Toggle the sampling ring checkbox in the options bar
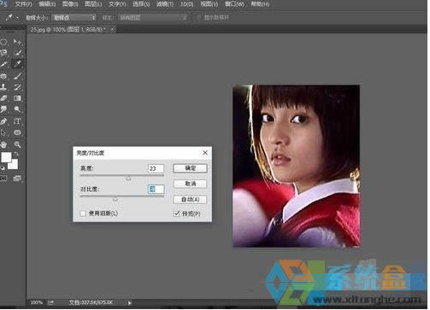430x310 pixels. pyautogui.click(x=198, y=18)
